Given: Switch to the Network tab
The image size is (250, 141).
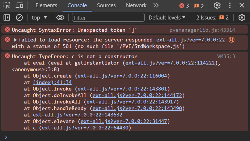Looking at the screenshot, I should point(136,5).
